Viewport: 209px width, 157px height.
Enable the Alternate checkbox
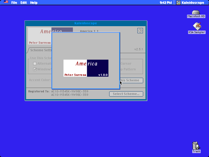(35, 64)
